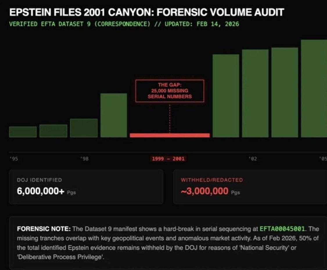Select the 'THE GAP: 25,000 MISSING' callout box
Screen dimensions: 327x270
click(x=170, y=91)
